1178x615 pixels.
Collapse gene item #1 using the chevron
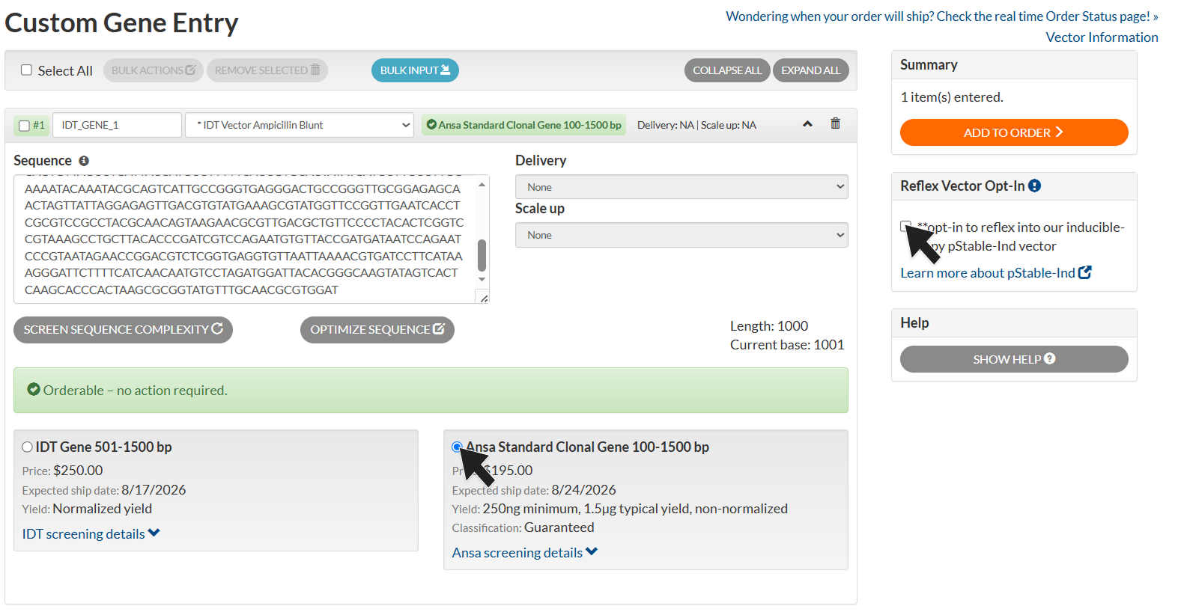(x=807, y=124)
